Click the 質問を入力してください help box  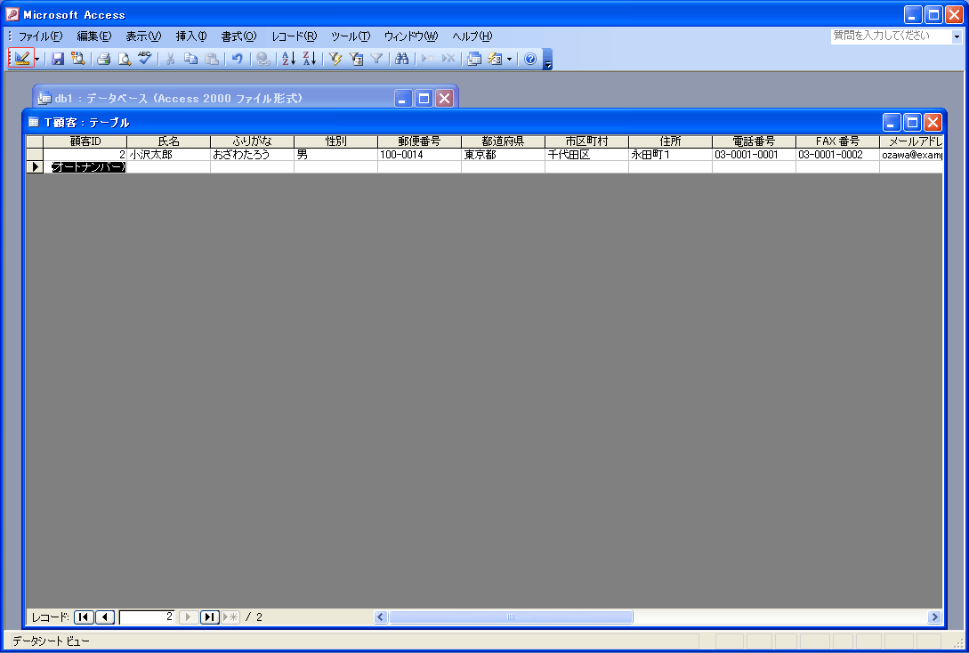(891, 36)
